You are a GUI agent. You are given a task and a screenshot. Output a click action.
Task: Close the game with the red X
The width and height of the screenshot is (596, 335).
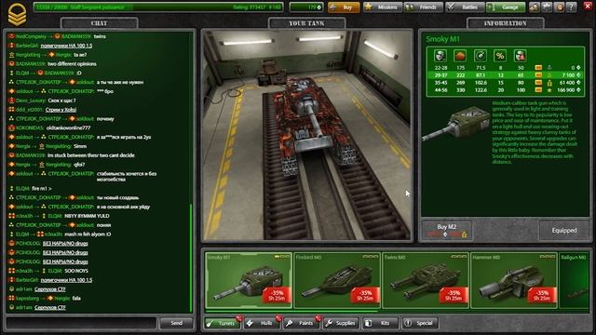tap(588, 7)
